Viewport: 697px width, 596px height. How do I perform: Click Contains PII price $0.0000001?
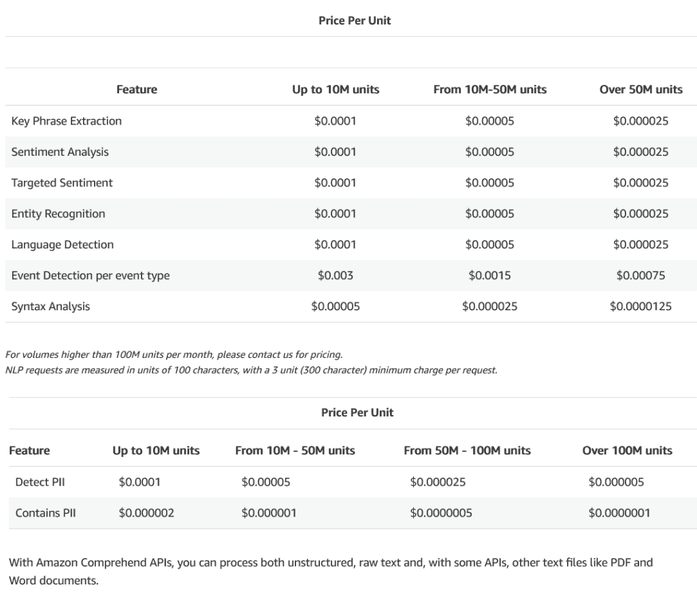click(619, 513)
